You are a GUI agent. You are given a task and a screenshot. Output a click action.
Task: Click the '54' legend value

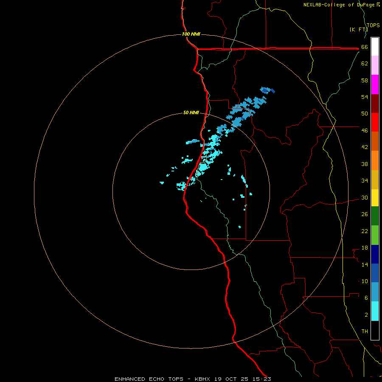[365, 97]
